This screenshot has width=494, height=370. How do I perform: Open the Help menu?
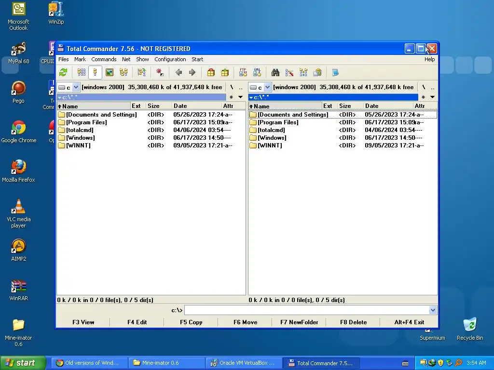[429, 59]
